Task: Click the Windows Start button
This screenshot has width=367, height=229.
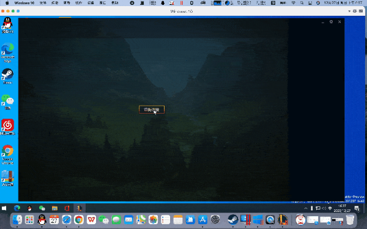Action: [x=4, y=208]
